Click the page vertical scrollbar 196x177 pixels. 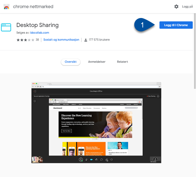tap(195, 51)
